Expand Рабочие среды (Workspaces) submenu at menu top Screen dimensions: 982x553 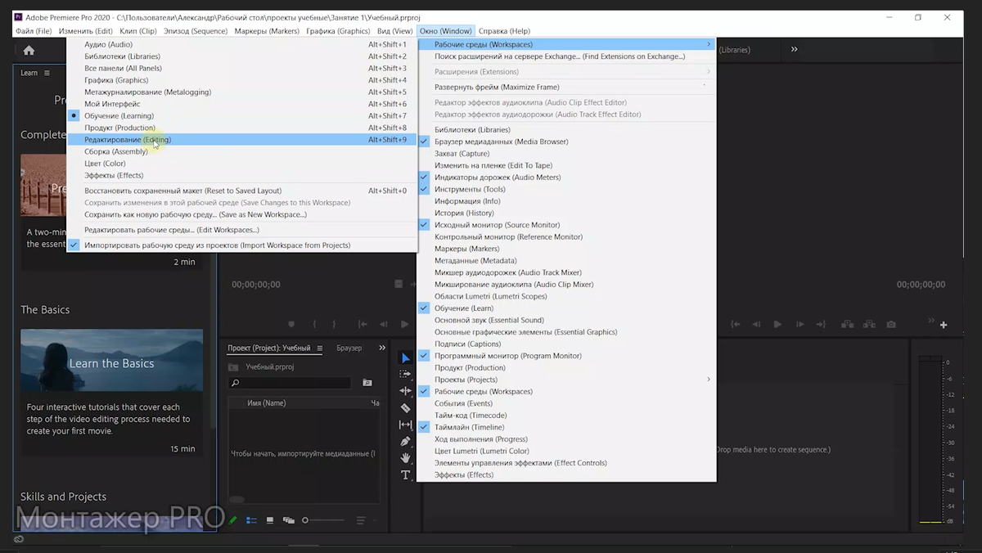566,44
